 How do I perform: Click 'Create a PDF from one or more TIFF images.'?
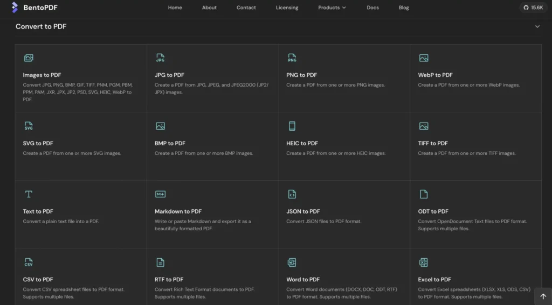467,153
